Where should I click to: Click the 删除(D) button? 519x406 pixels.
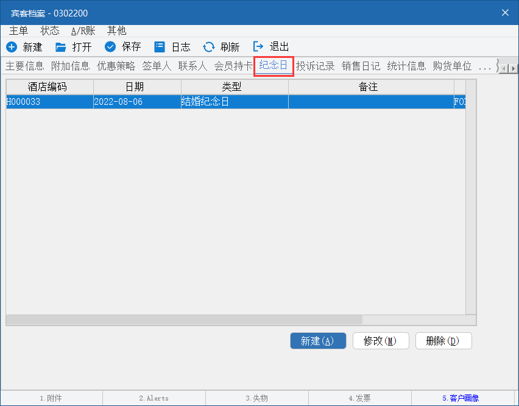tap(443, 341)
